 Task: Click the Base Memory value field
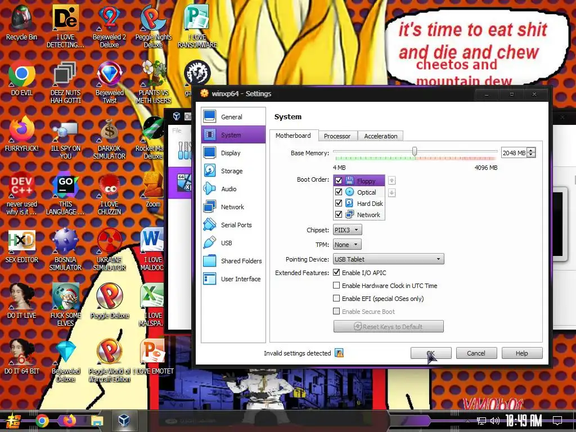514,153
